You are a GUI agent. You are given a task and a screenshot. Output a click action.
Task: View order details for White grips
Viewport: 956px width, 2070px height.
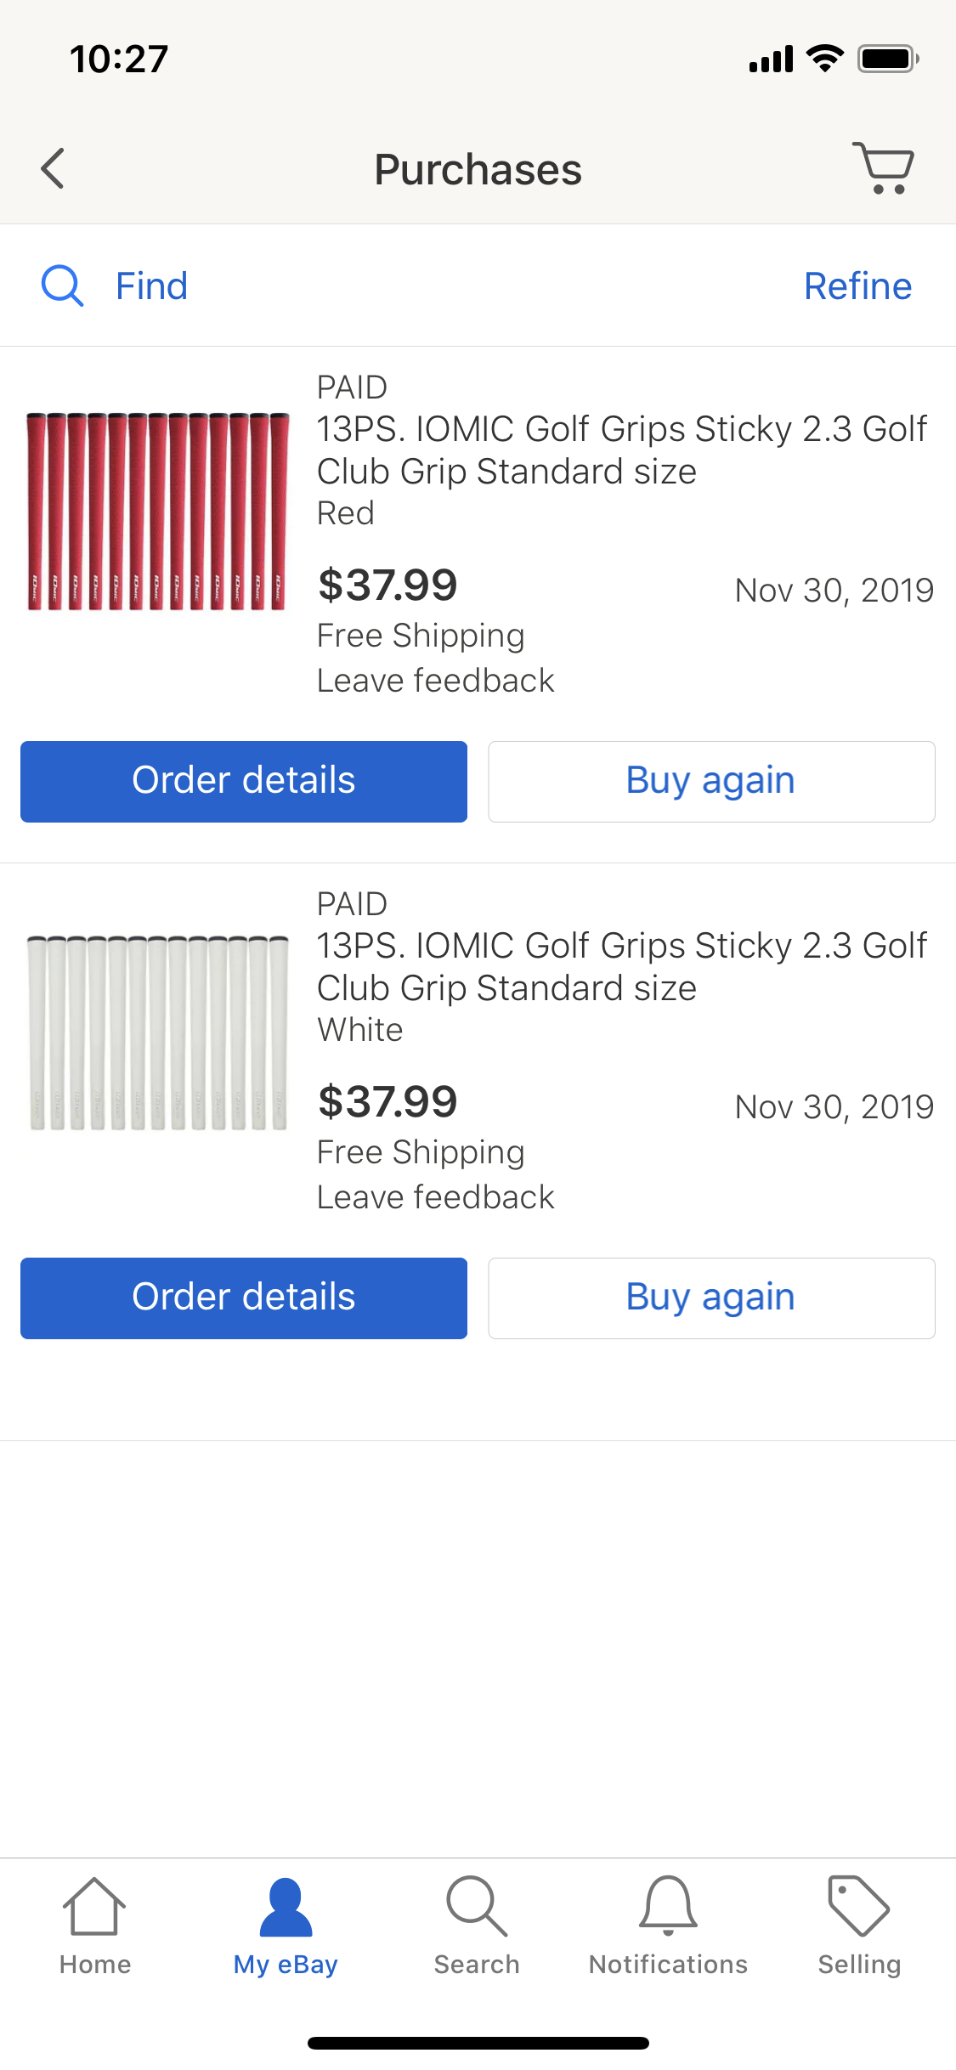click(244, 1298)
